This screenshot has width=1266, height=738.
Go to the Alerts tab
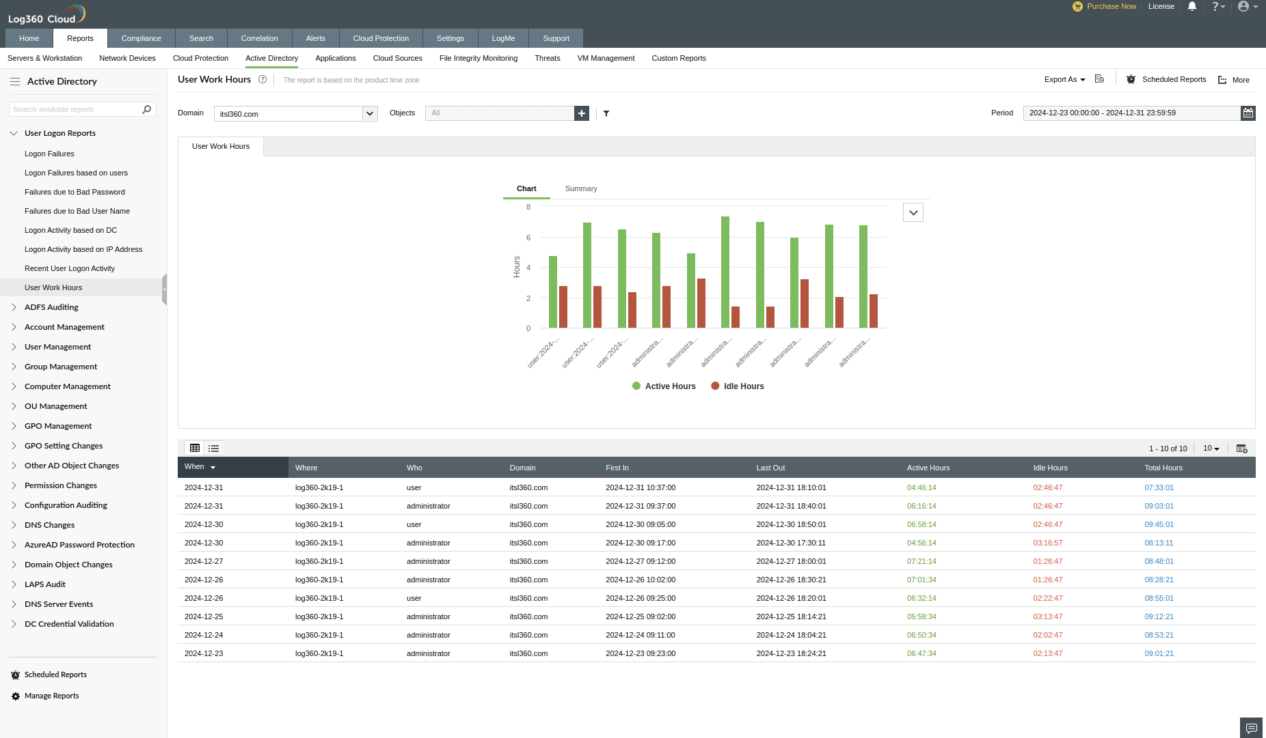[x=316, y=38]
